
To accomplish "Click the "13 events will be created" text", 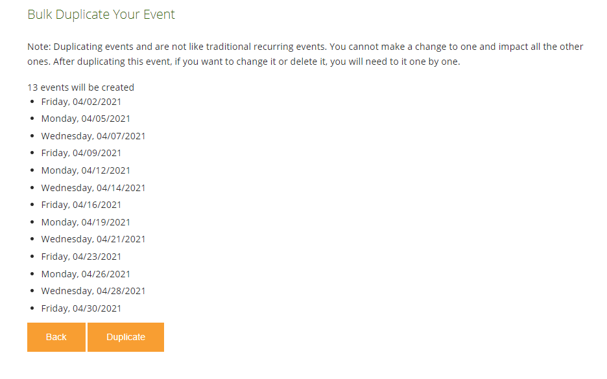I will (x=80, y=87).
